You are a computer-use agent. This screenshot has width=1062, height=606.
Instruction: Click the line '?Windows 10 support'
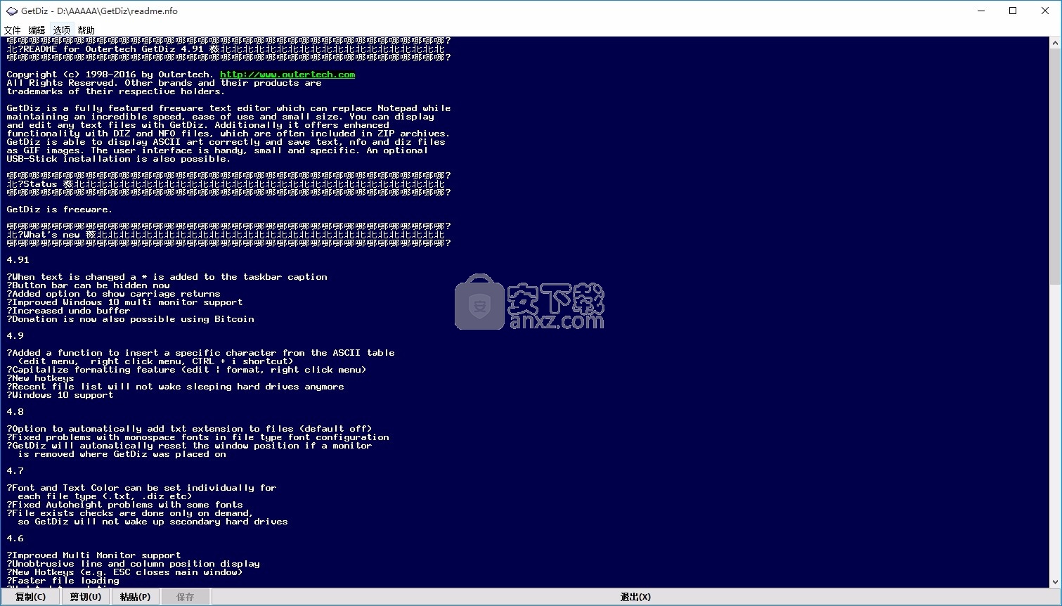coord(60,395)
